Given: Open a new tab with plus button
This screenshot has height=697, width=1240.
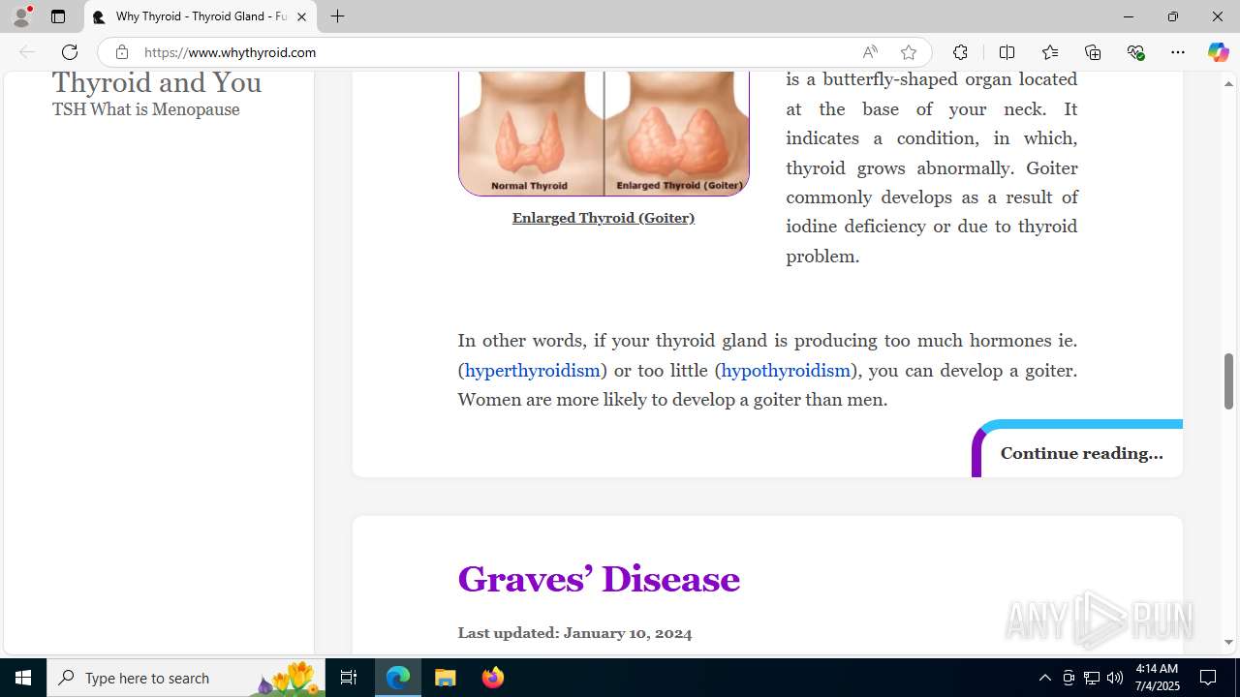Looking at the screenshot, I should [337, 16].
